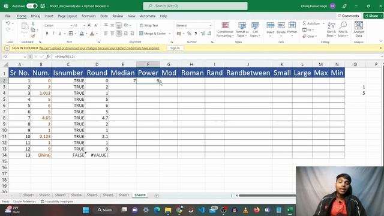The image size is (384, 216).
Task: Click the AutoSum sigma button
Action: point(311,23)
